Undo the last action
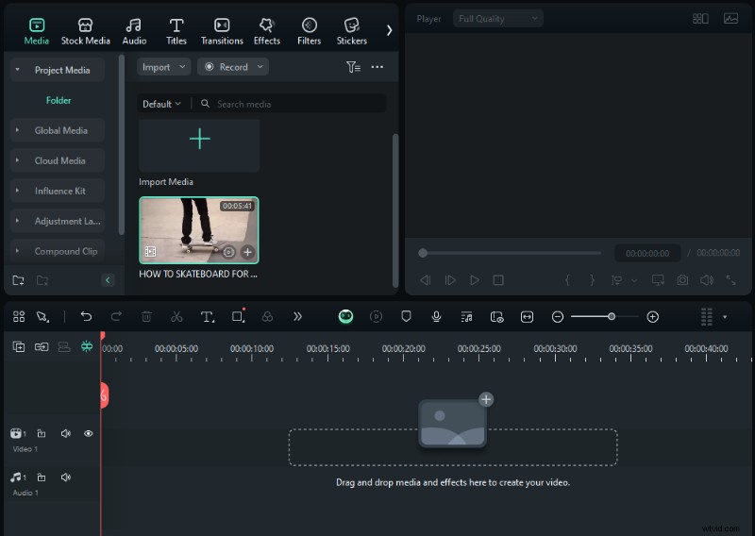 click(x=86, y=316)
